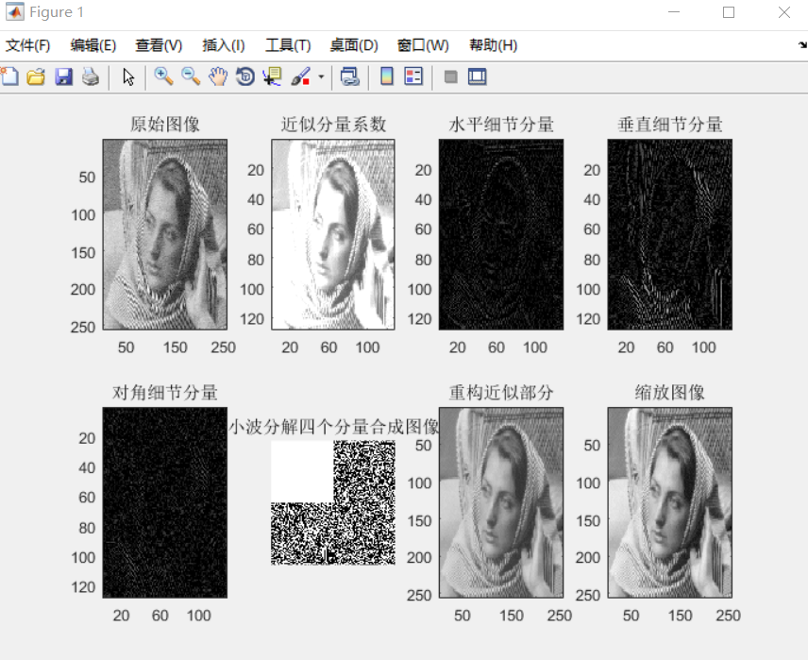
Task: Open the 工具(T) menu
Action: 286,44
